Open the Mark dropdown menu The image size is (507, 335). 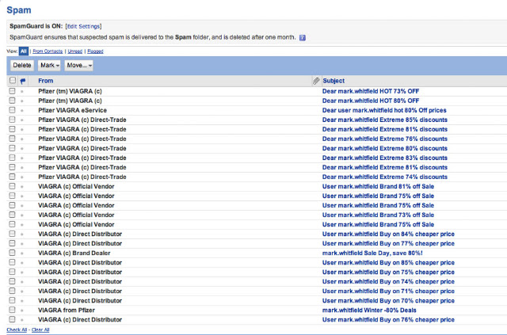pyautogui.click(x=49, y=65)
